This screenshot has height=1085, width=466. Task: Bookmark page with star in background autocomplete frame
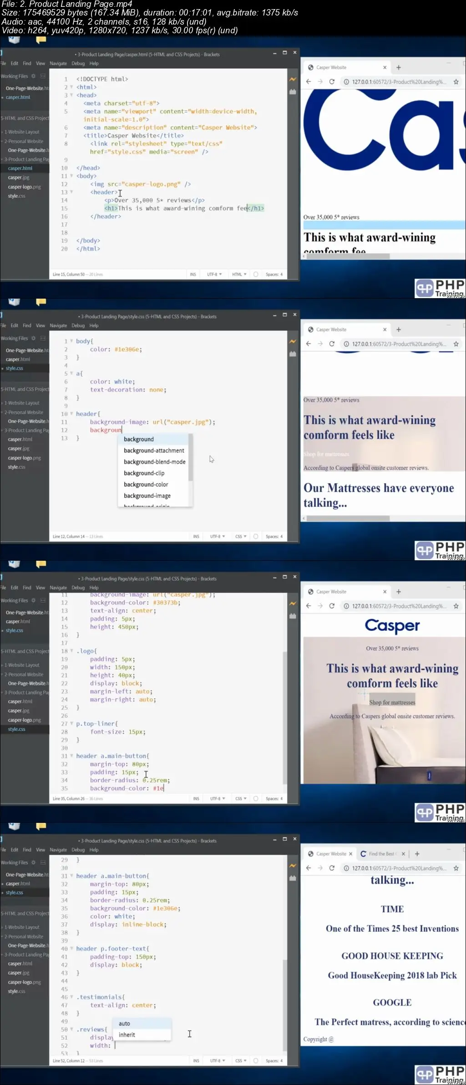[x=456, y=344]
